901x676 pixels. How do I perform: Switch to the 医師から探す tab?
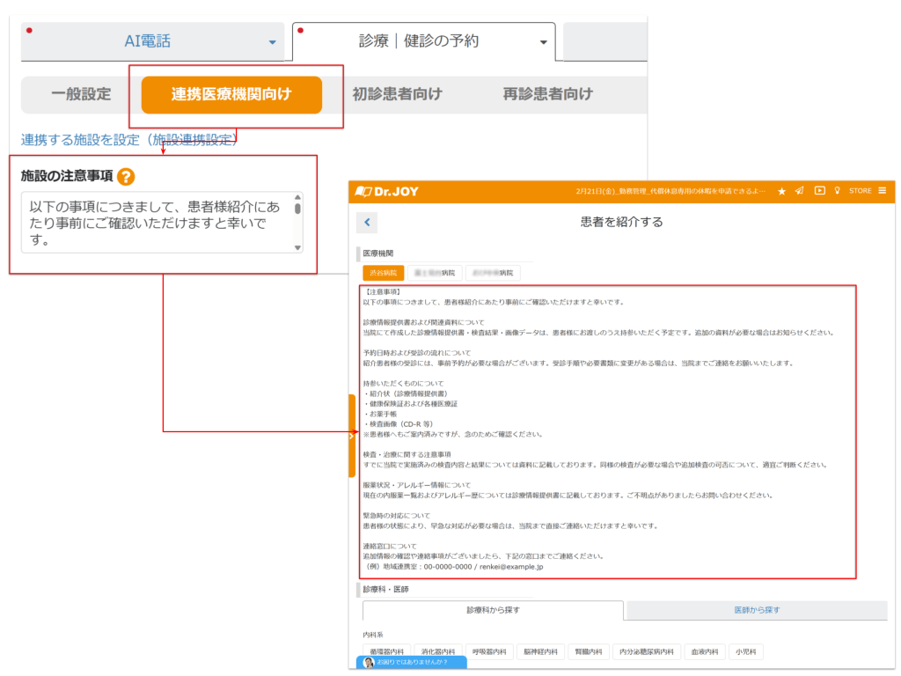[x=757, y=610]
